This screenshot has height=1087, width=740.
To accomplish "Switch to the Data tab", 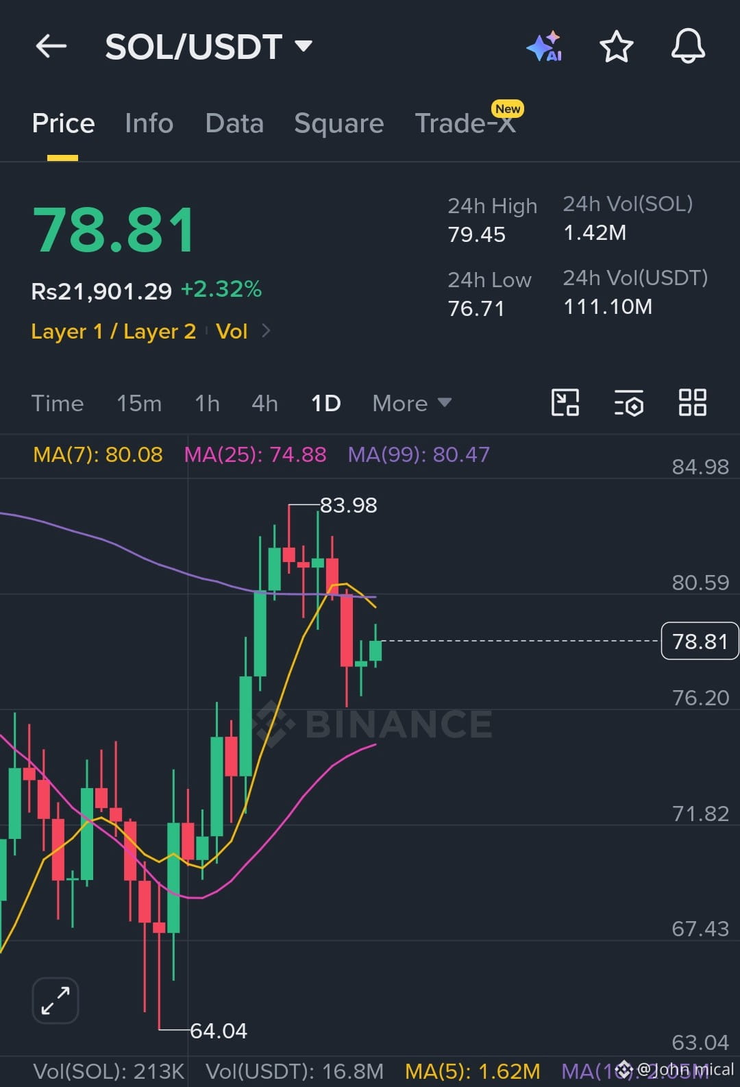I will [234, 124].
